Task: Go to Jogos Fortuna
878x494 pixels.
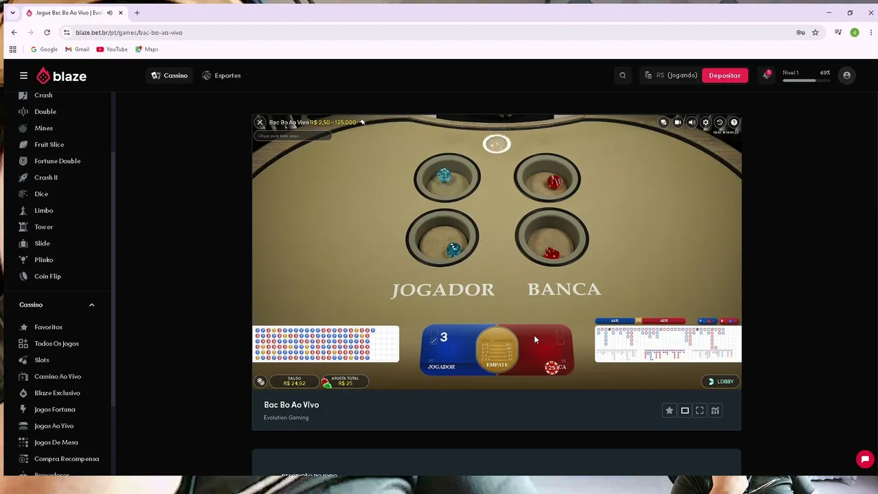Action: [55, 410]
